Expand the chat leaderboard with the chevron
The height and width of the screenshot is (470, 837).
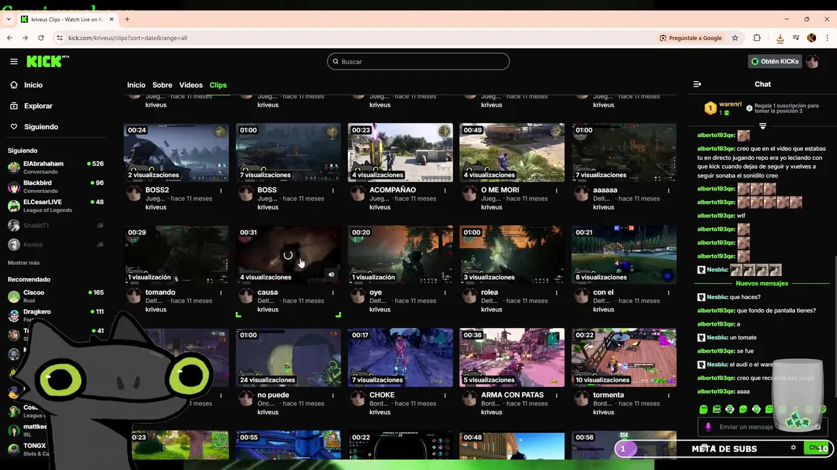[x=762, y=125]
